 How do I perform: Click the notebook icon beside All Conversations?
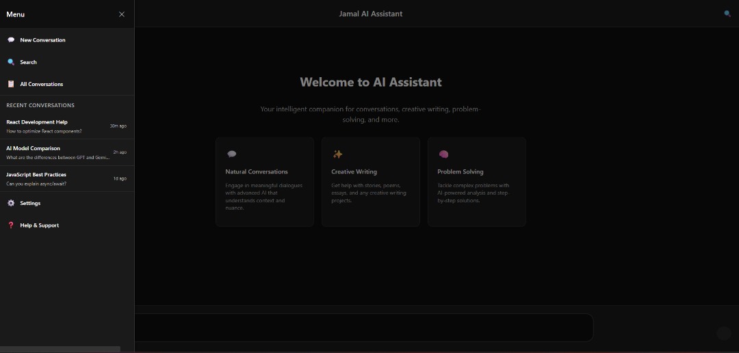pyautogui.click(x=11, y=84)
